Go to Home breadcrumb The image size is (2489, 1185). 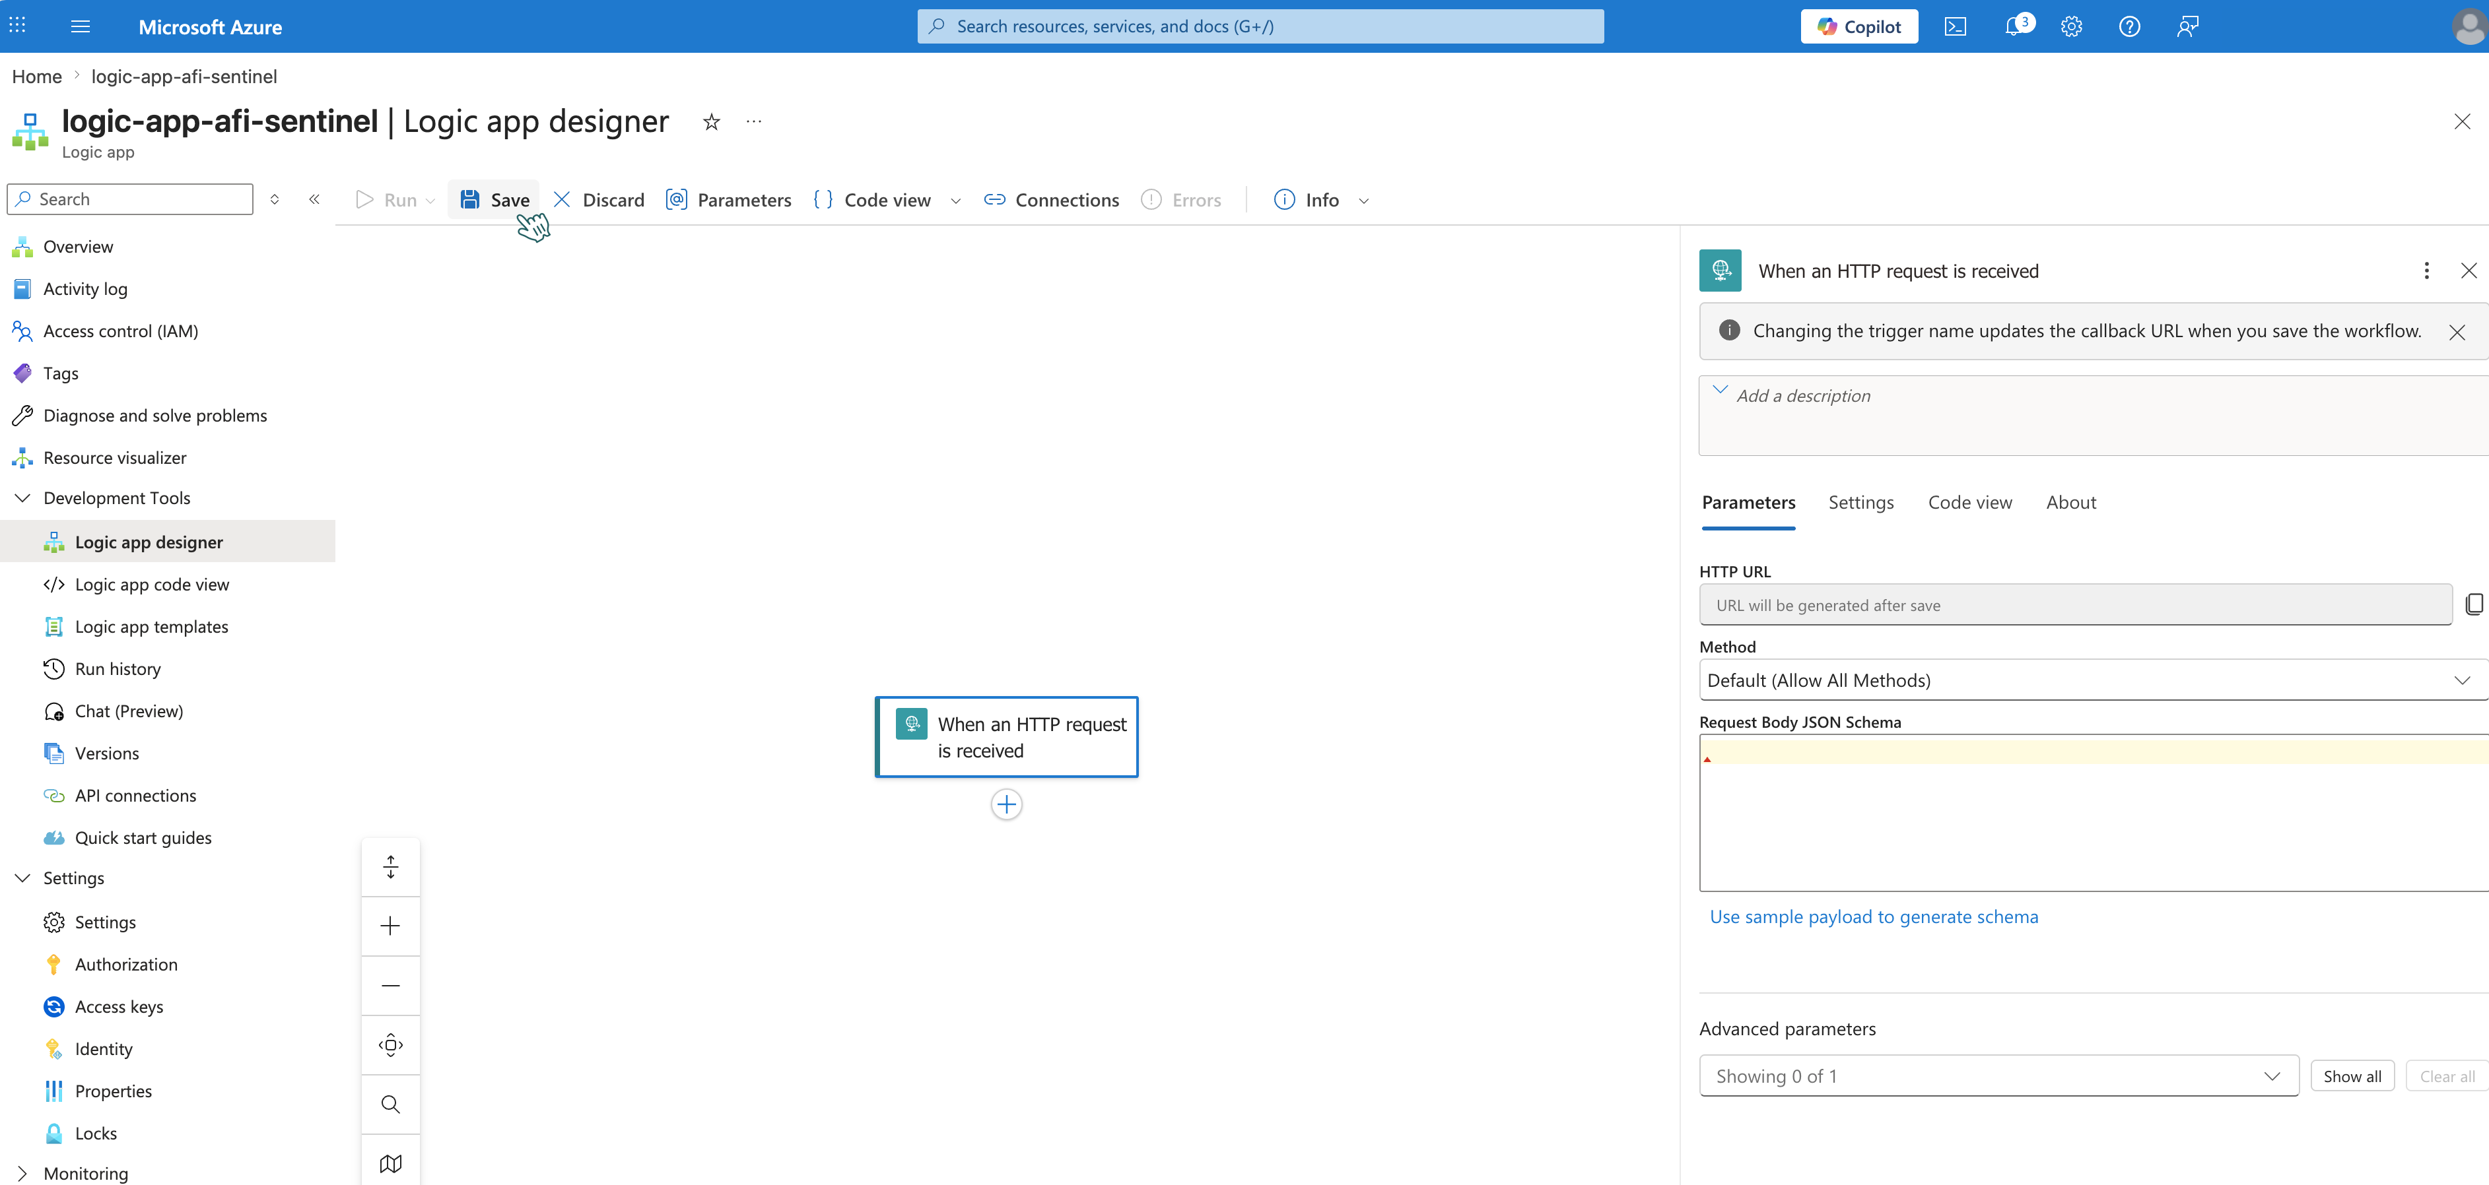[x=37, y=77]
